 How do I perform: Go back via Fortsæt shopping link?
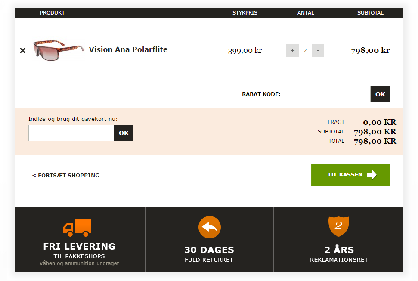65,175
